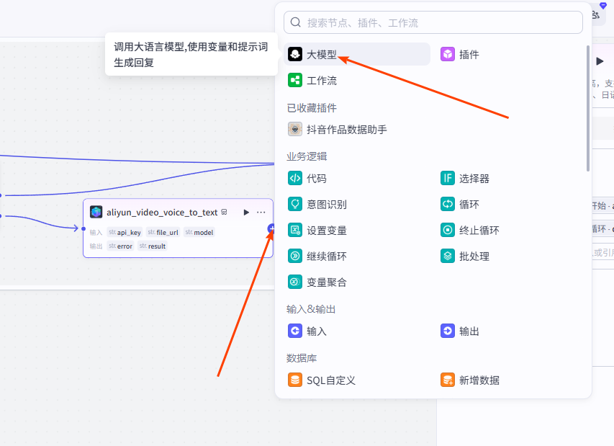Click the node list scrollbar in the popup
The height and width of the screenshot is (446, 614).
[x=588, y=109]
